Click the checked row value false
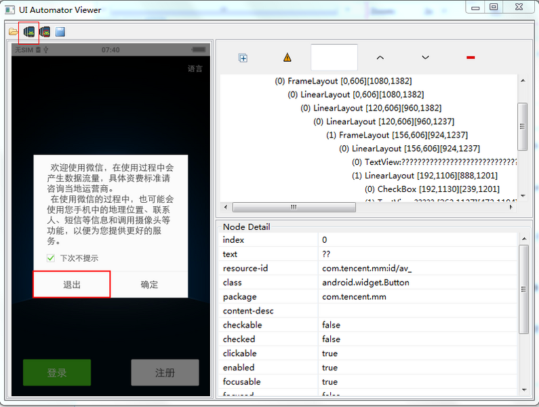539x407 pixels. 331,339
